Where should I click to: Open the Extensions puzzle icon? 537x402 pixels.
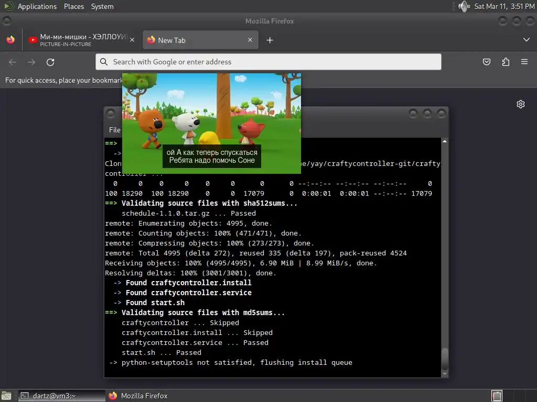(x=506, y=62)
